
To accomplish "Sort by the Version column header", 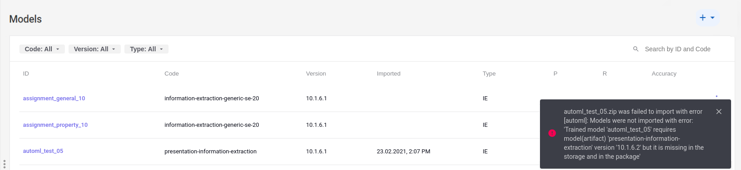I will [x=316, y=74].
